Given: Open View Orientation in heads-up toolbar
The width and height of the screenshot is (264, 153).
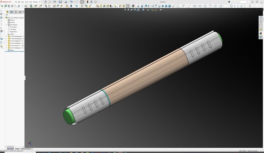Looking at the screenshot, I should [138, 10].
